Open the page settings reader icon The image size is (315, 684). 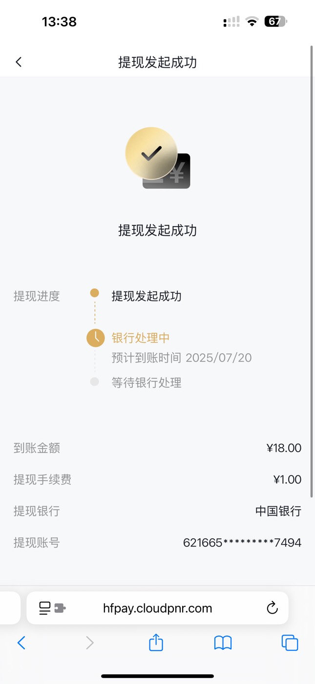pos(45,608)
